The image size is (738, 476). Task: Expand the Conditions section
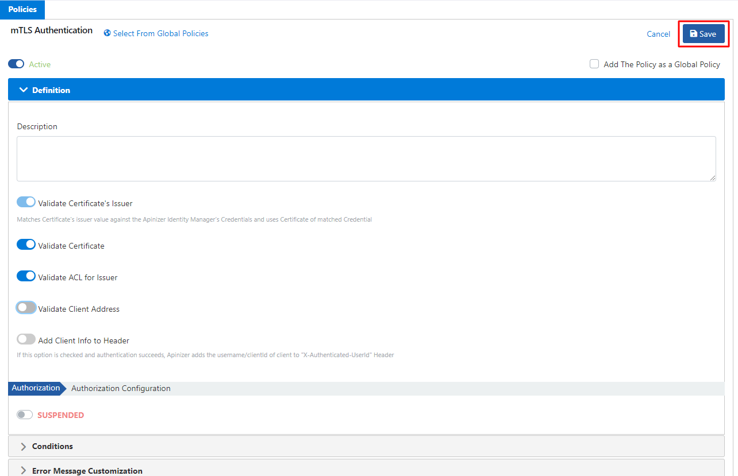(x=24, y=446)
